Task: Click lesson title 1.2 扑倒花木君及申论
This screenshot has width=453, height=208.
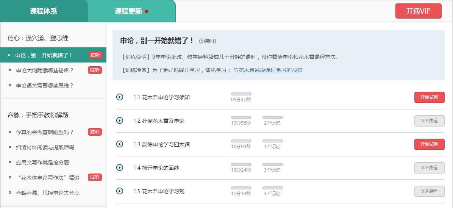Action: click(159, 121)
